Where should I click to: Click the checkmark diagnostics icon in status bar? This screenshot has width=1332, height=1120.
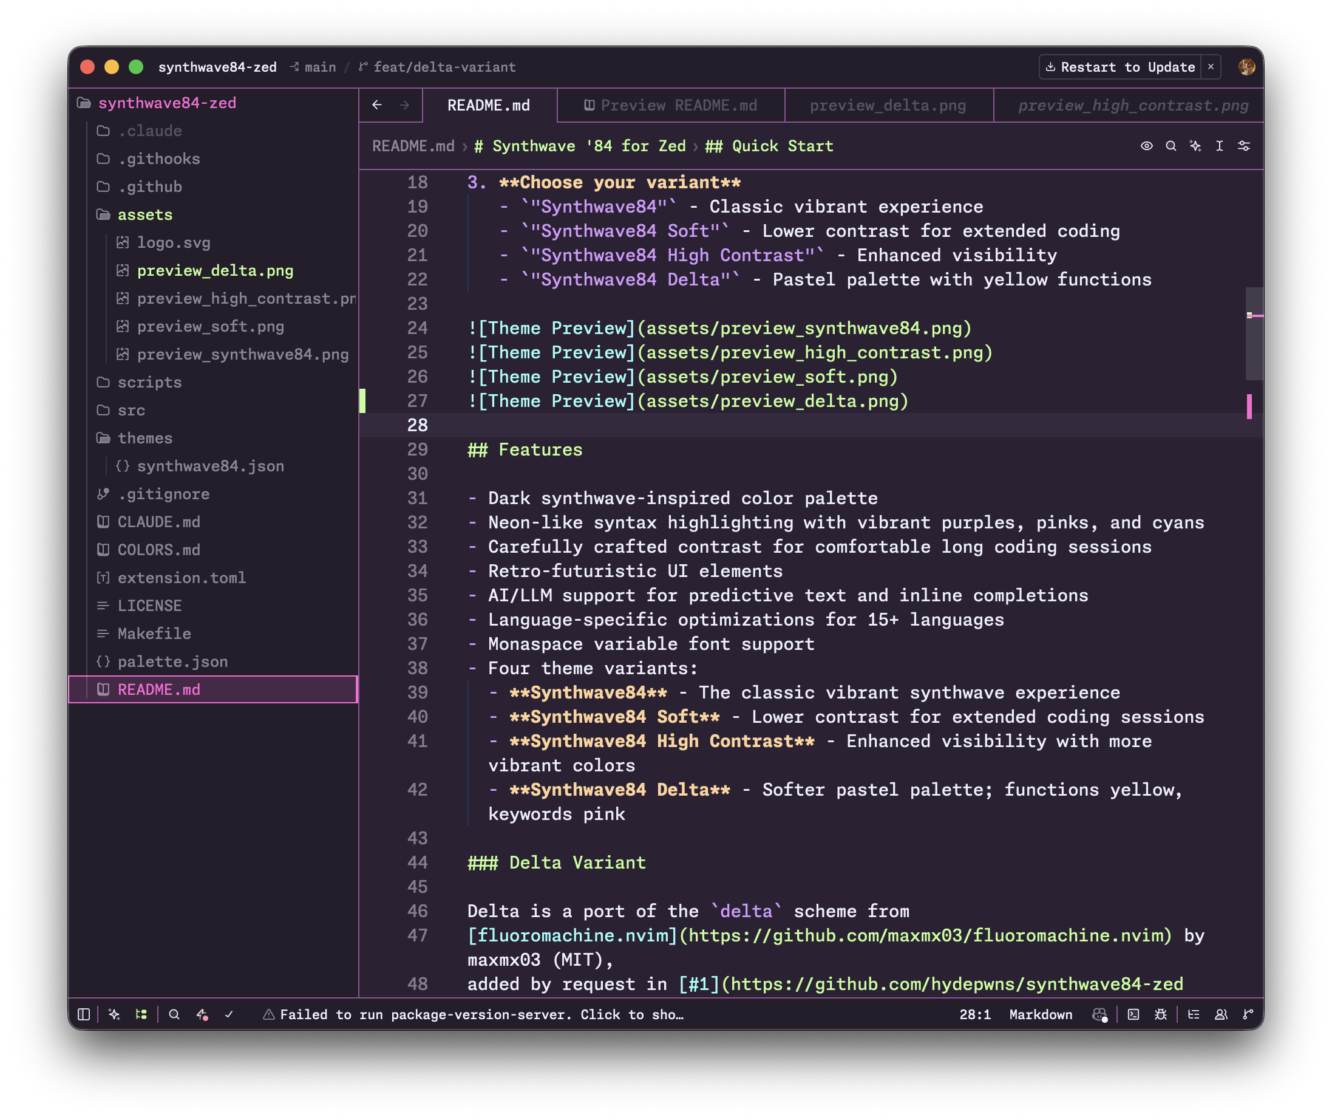[x=229, y=1014]
